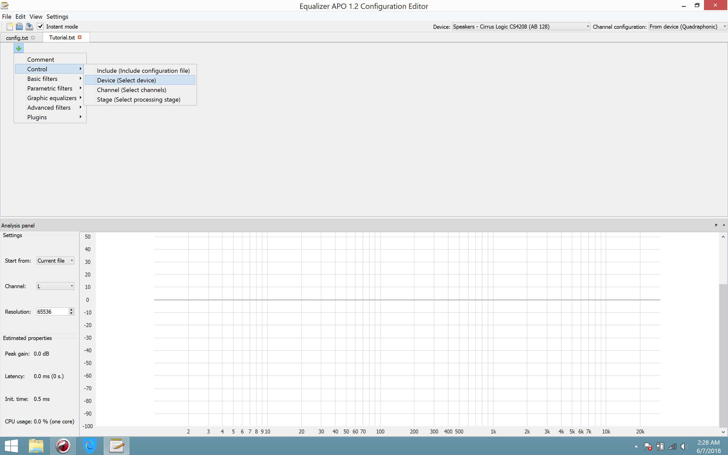Increase Resolution with the up stepper arrow
Image resolution: width=728 pixels, height=455 pixels.
(x=71, y=310)
